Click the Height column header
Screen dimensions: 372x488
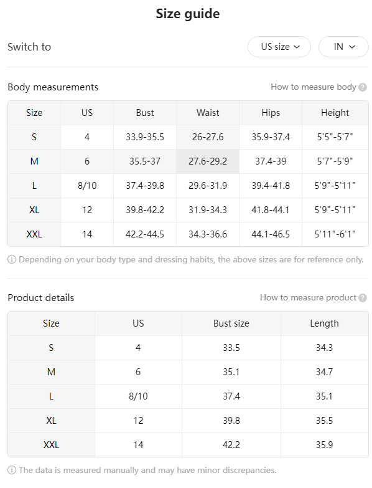pos(335,113)
